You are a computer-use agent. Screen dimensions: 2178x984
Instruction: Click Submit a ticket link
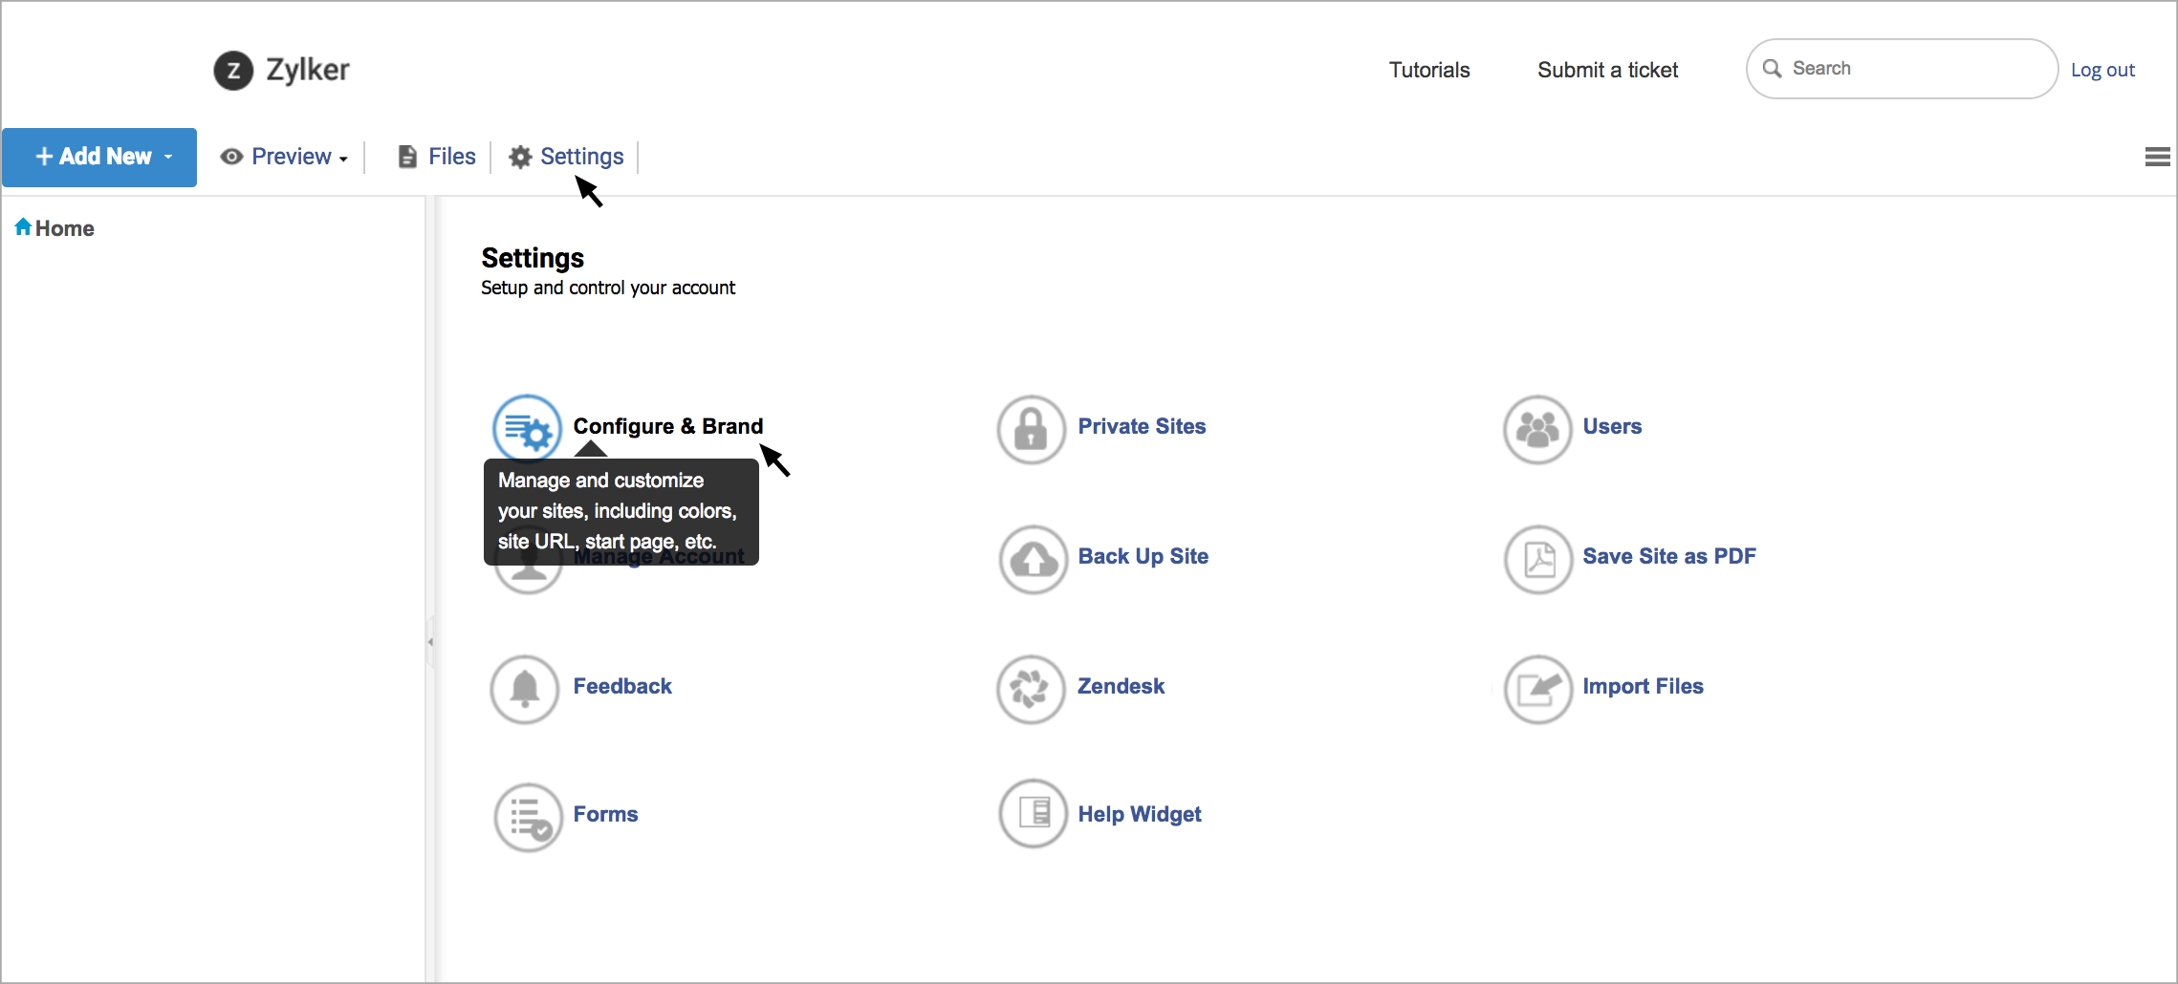click(x=1607, y=70)
